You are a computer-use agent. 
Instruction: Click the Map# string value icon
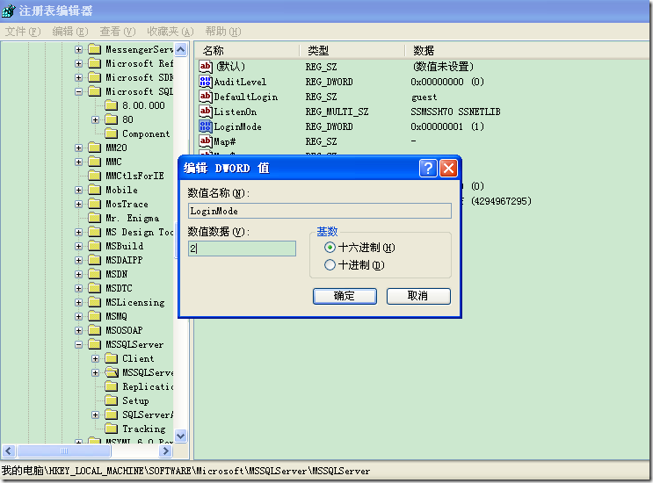(206, 141)
